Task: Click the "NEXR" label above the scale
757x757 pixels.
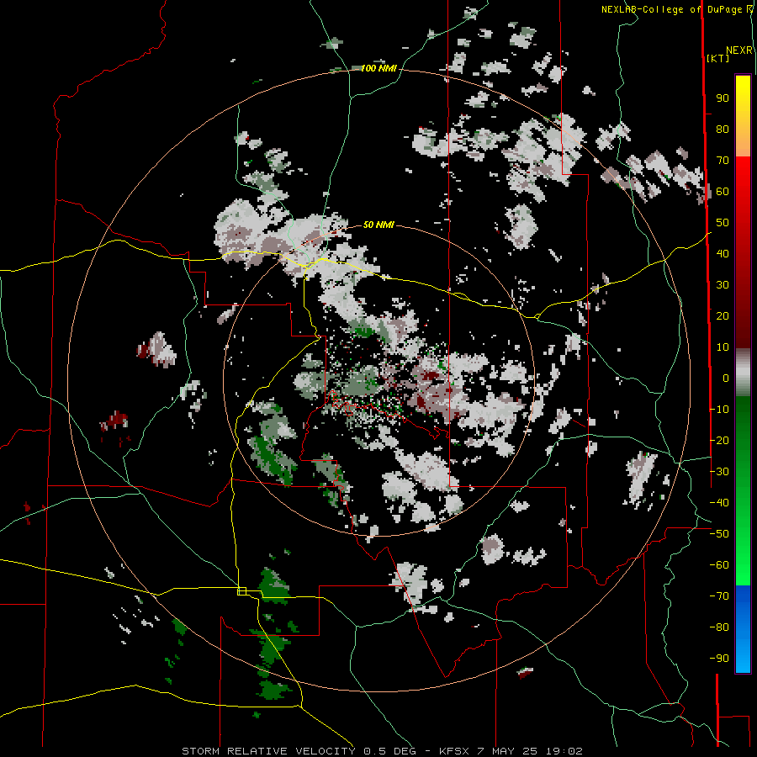Action: pos(739,50)
